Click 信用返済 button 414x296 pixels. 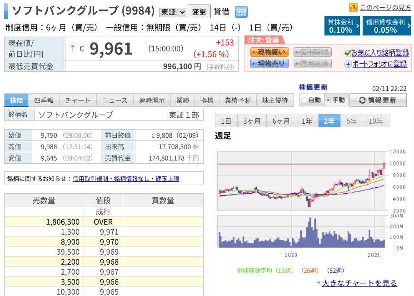point(313,64)
